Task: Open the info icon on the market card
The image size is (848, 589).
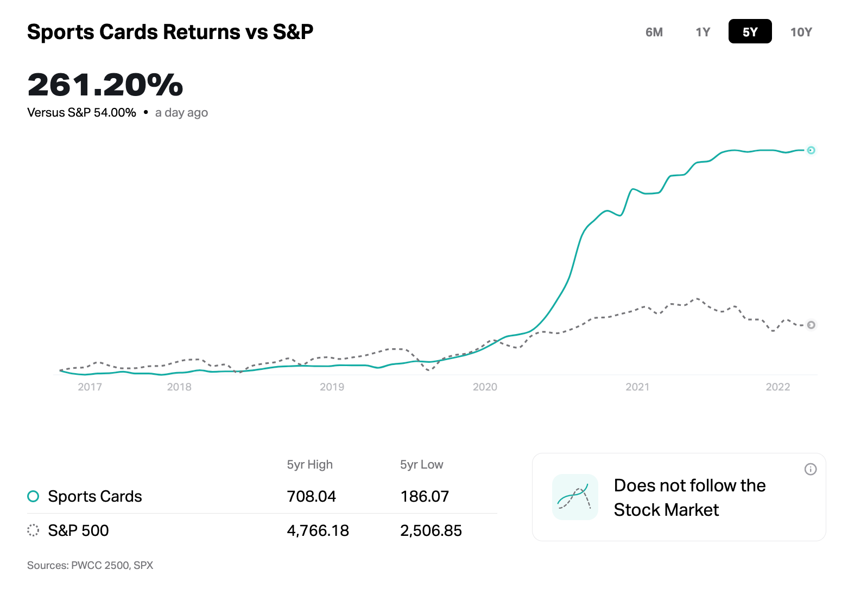Action: click(x=811, y=470)
